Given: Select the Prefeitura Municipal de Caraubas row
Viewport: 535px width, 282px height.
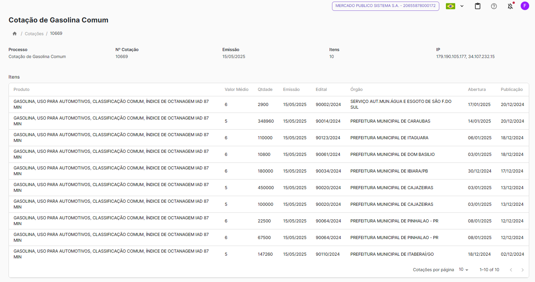Looking at the screenshot, I should (x=390, y=121).
